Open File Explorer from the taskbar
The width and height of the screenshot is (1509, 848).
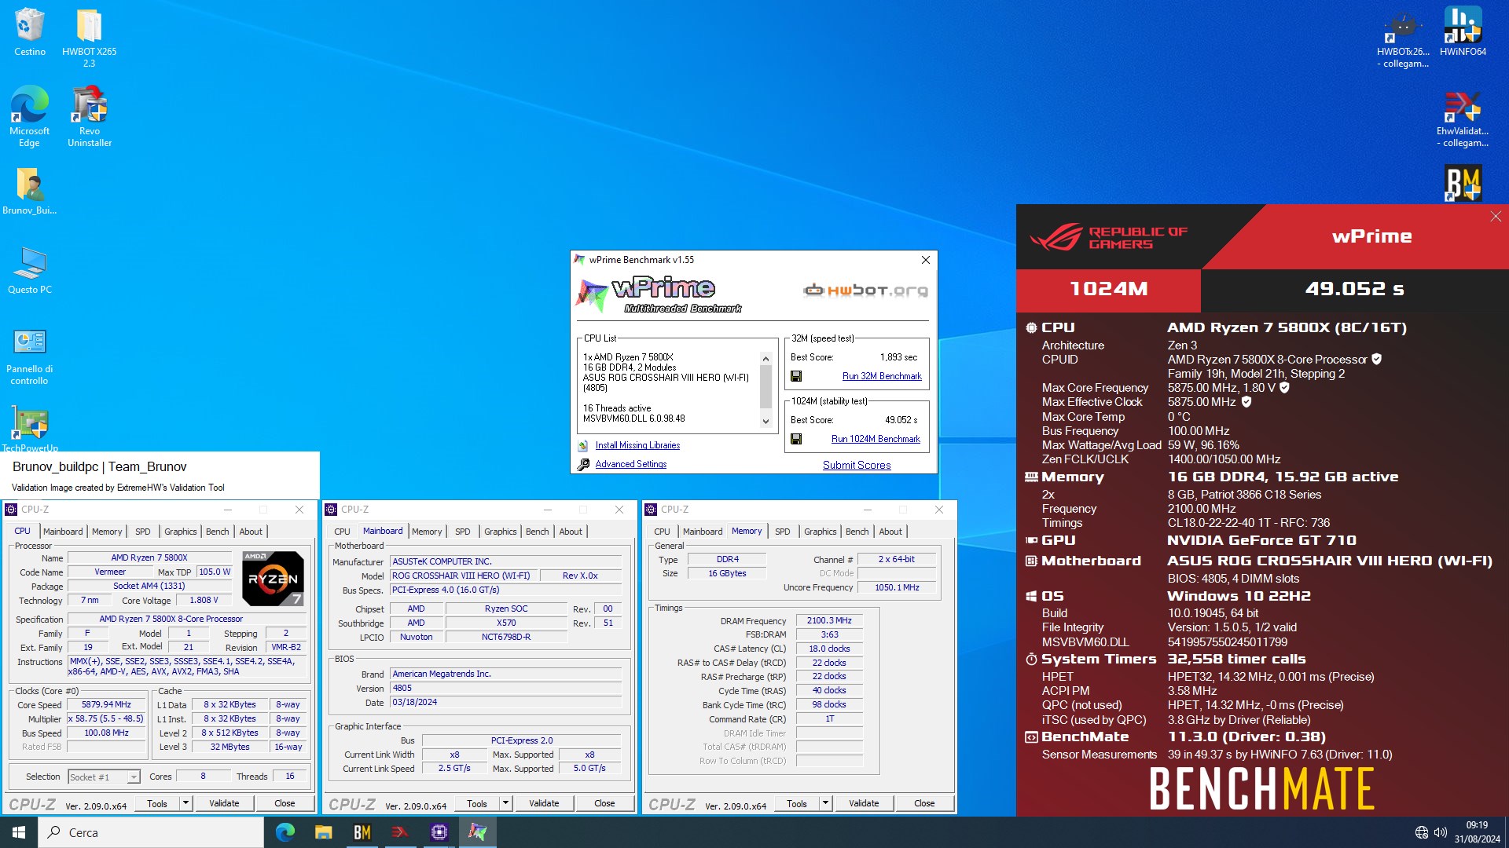pos(324,832)
